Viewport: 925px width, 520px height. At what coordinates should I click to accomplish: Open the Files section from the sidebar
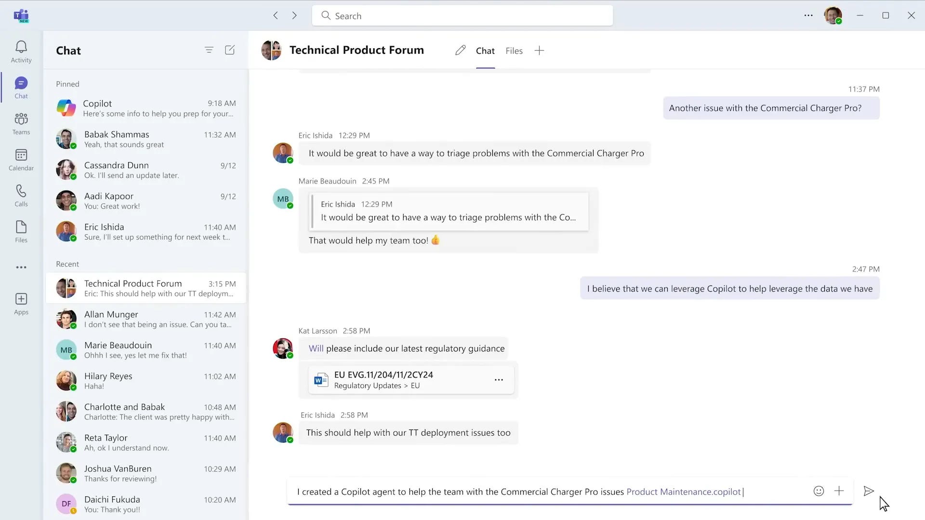click(x=21, y=231)
